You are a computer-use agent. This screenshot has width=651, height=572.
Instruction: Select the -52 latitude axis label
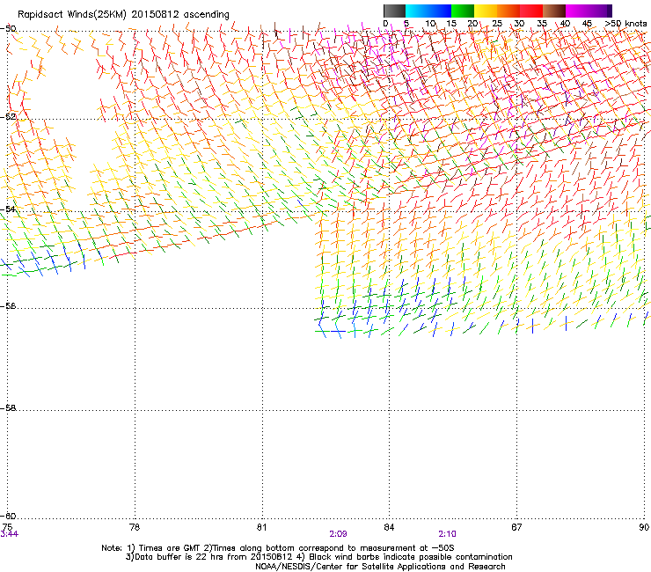tap(8, 117)
